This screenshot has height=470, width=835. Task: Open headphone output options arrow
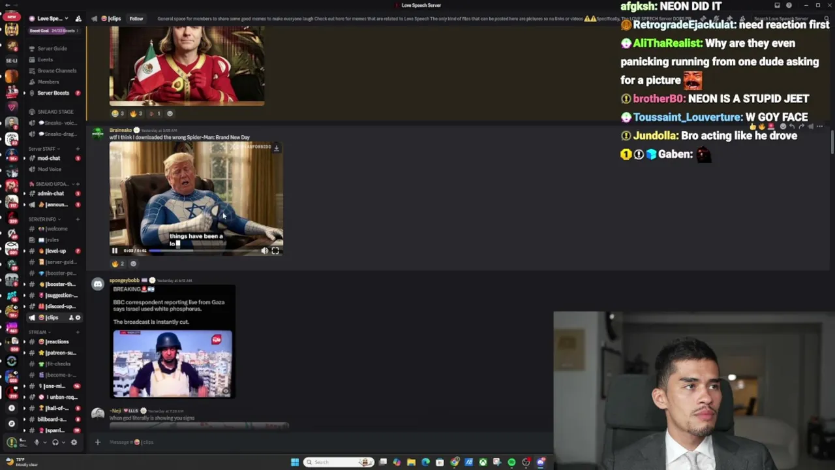coord(63,442)
